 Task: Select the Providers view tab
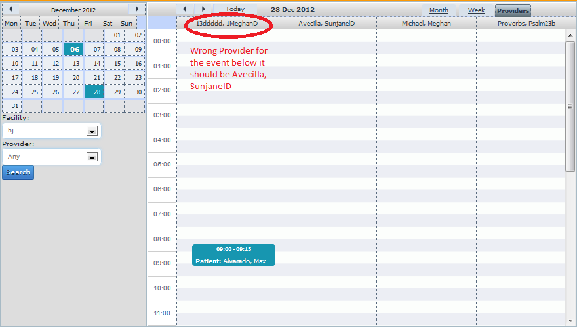pos(513,10)
